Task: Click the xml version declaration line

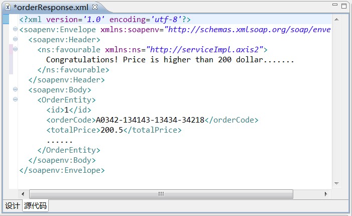Action: pyautogui.click(x=105, y=20)
